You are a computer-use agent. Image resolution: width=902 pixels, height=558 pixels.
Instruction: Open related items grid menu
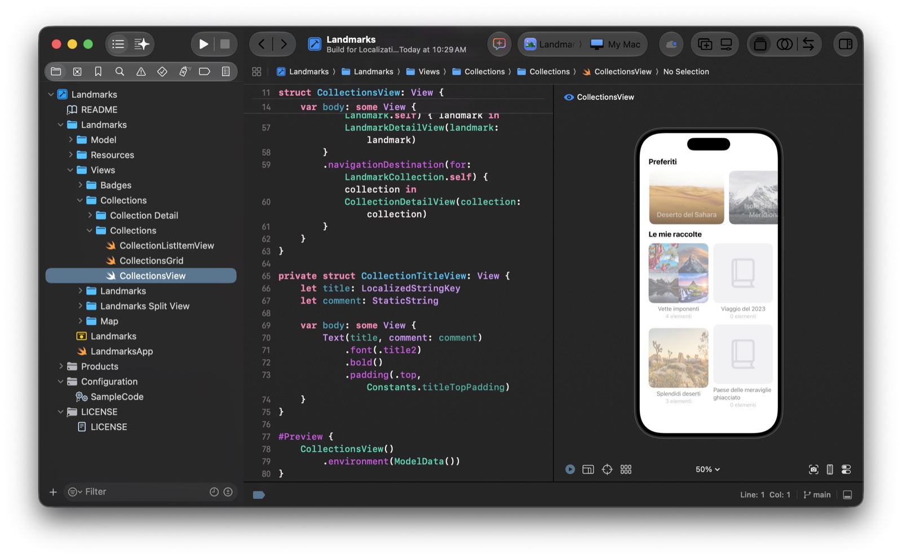click(257, 72)
